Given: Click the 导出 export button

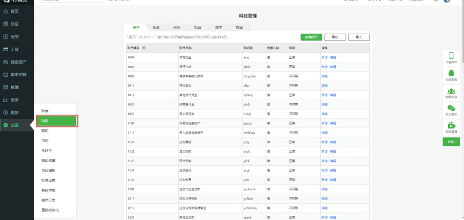Looking at the screenshot, I should pyautogui.click(x=335, y=37).
